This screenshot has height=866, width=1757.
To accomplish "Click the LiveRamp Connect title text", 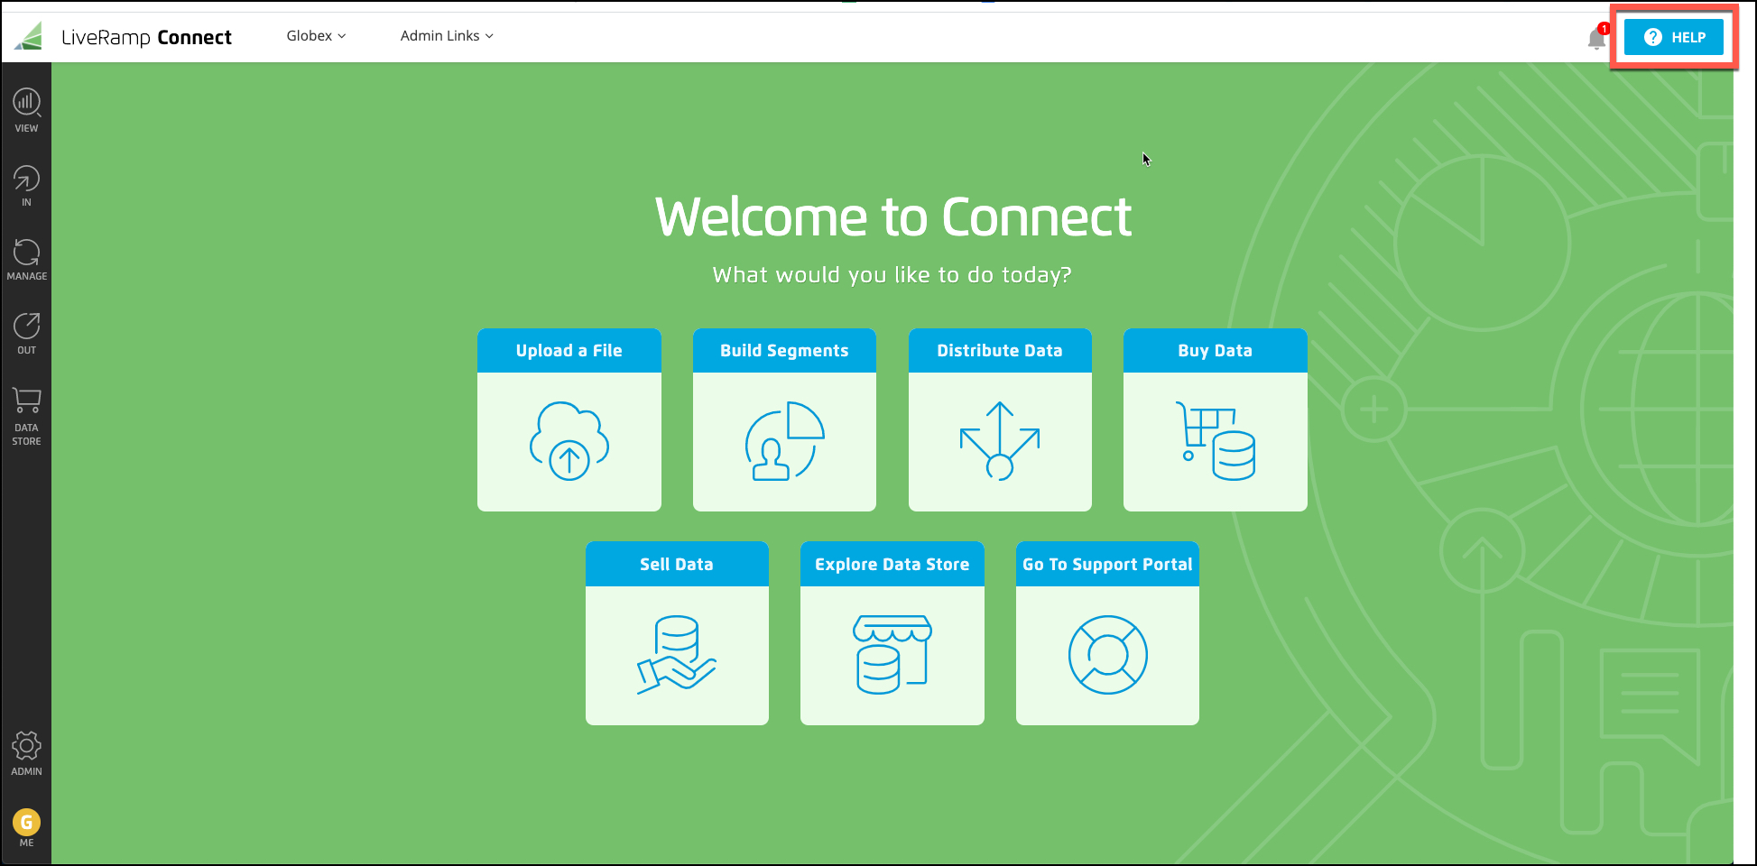I will click(x=146, y=38).
